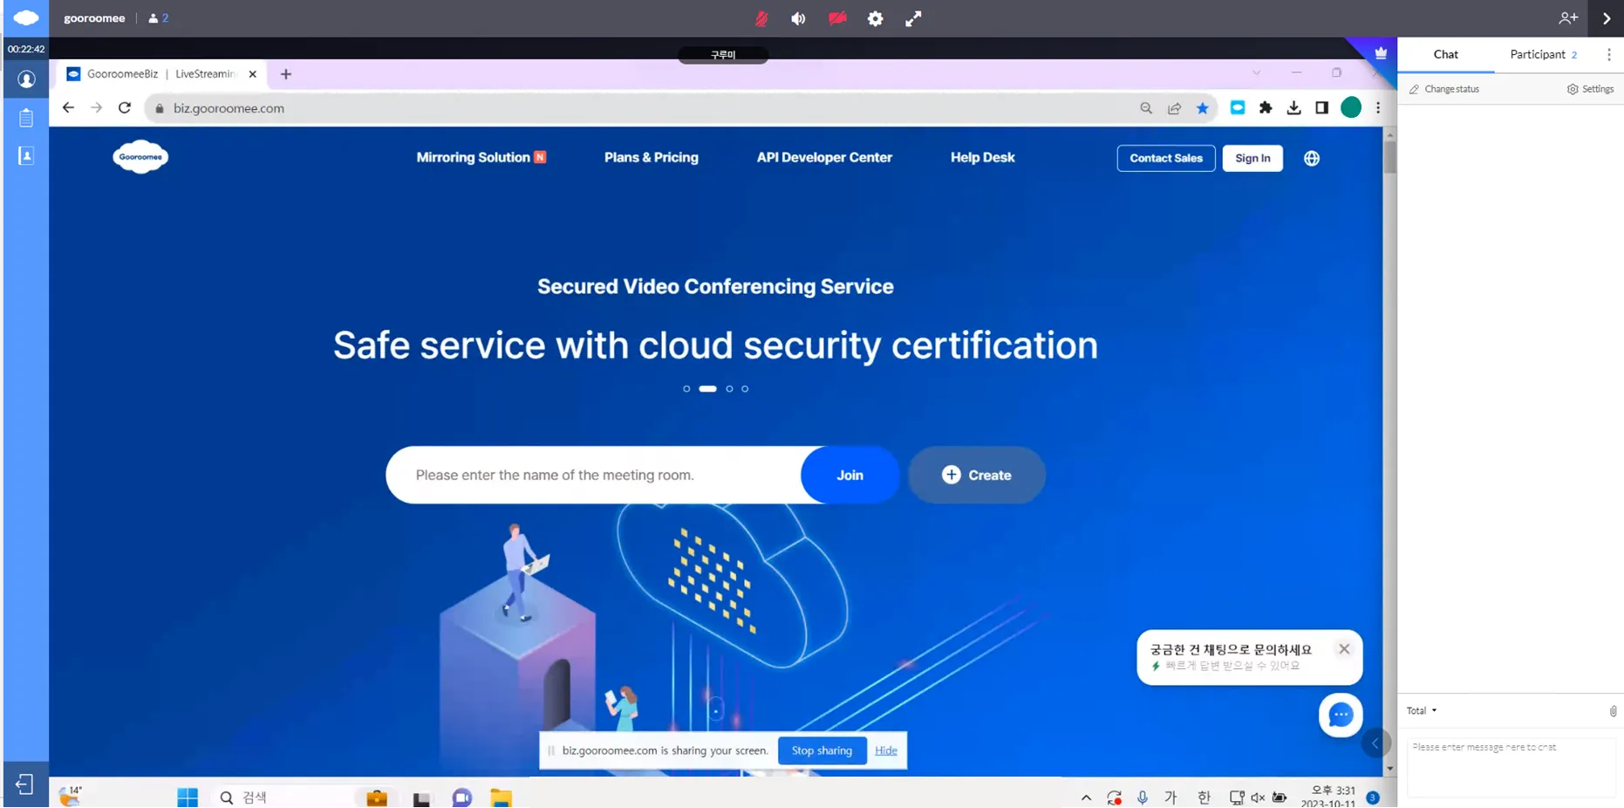Image resolution: width=1624 pixels, height=808 pixels.
Task: Click the Gooroomee cloud logo in the corner
Action: pos(26,17)
